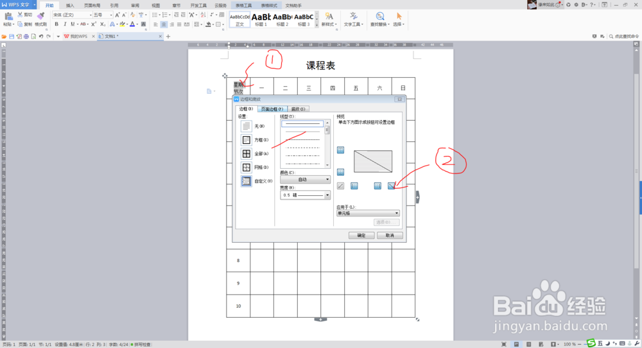Open the 文字工具 text tools menu
The height and width of the screenshot is (348, 642).
(x=353, y=19)
